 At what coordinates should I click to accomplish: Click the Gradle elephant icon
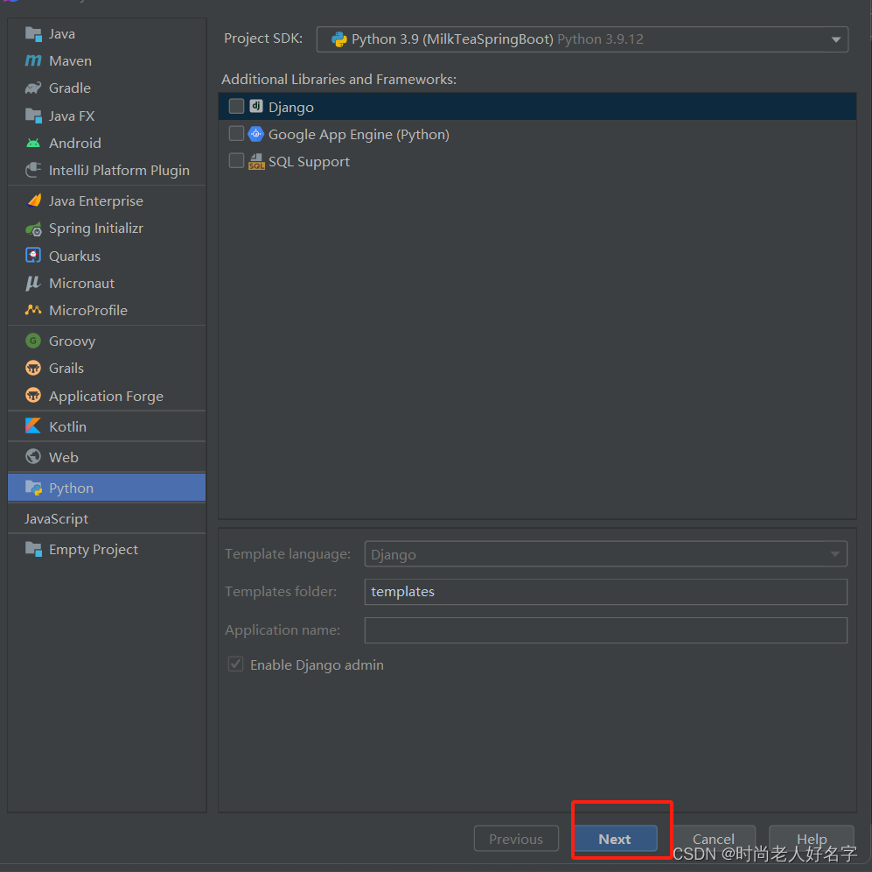[x=33, y=88]
